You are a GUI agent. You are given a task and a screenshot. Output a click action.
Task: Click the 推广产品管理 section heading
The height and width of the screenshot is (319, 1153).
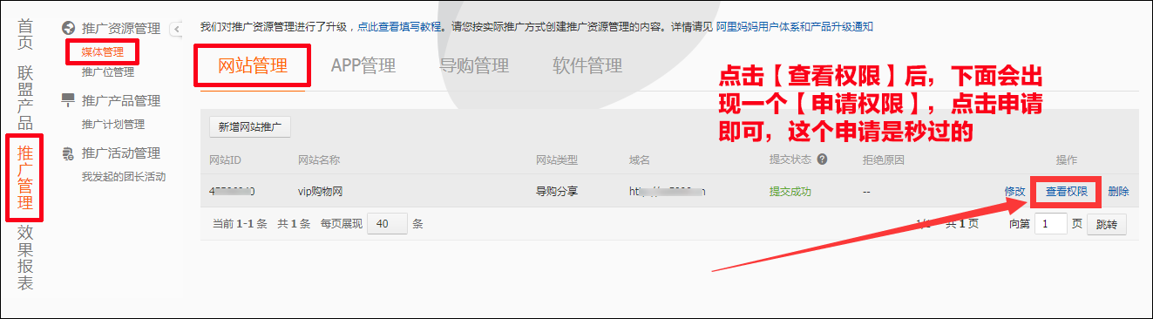[121, 100]
